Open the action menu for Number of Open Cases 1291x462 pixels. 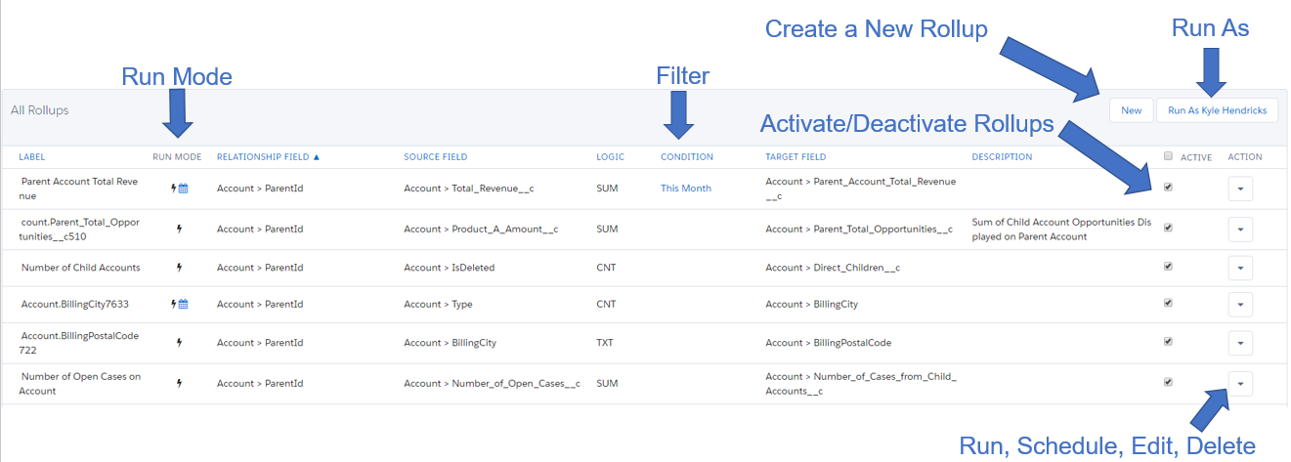pos(1239,384)
